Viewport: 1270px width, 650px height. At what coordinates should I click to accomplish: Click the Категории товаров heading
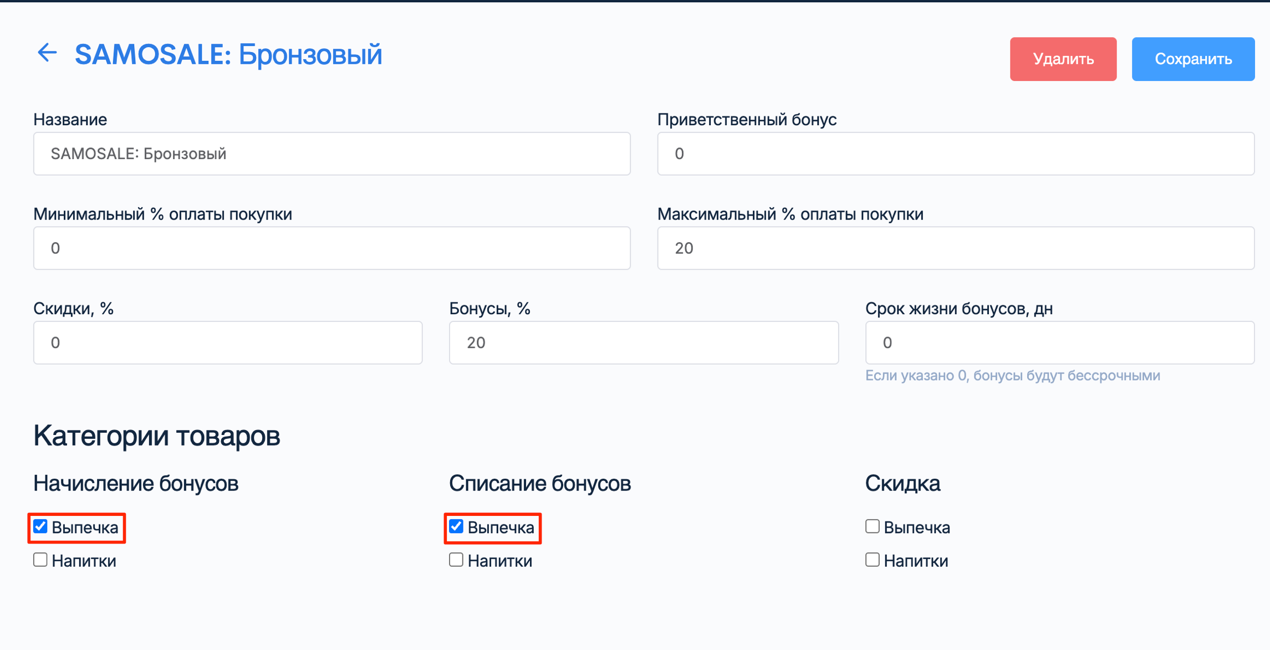(x=157, y=436)
